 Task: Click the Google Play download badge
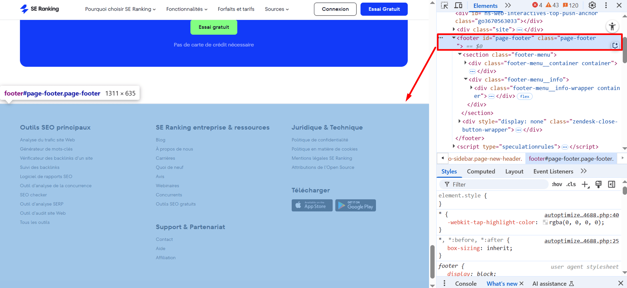point(355,205)
